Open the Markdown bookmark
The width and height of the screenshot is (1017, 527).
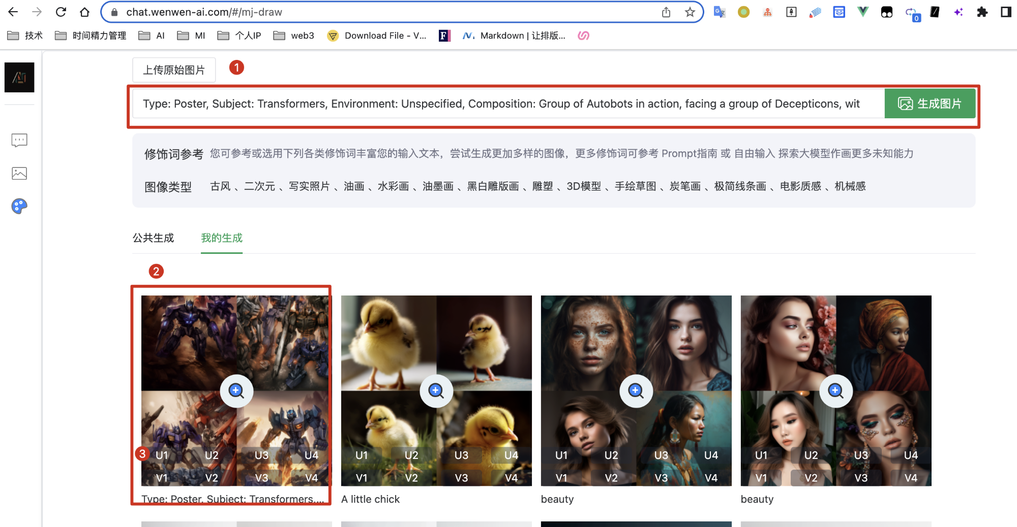click(x=514, y=36)
